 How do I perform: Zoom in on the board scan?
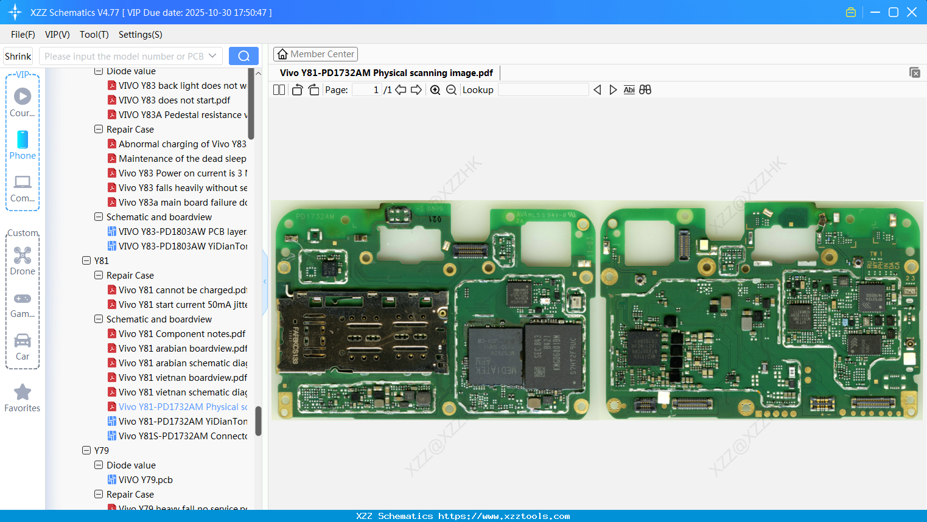435,89
